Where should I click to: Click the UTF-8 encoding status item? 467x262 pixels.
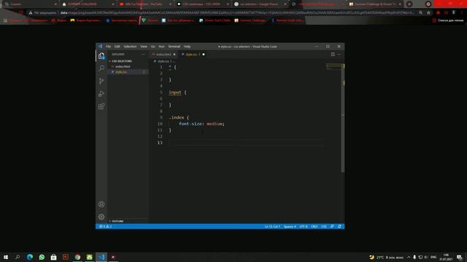(x=304, y=226)
